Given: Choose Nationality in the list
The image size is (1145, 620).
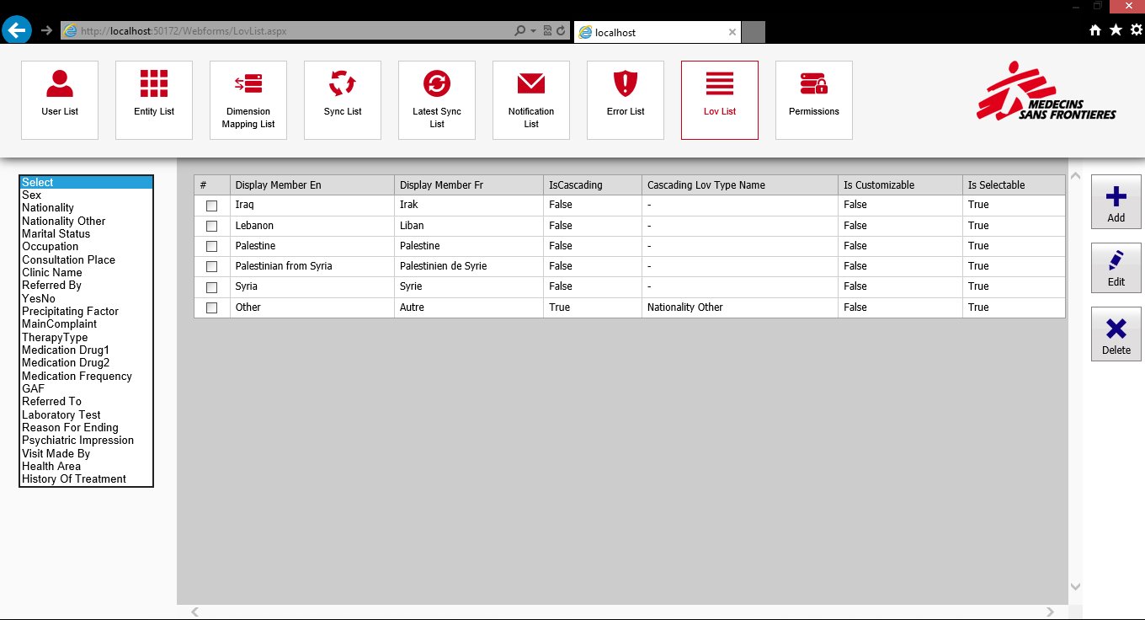Looking at the screenshot, I should [86, 208].
